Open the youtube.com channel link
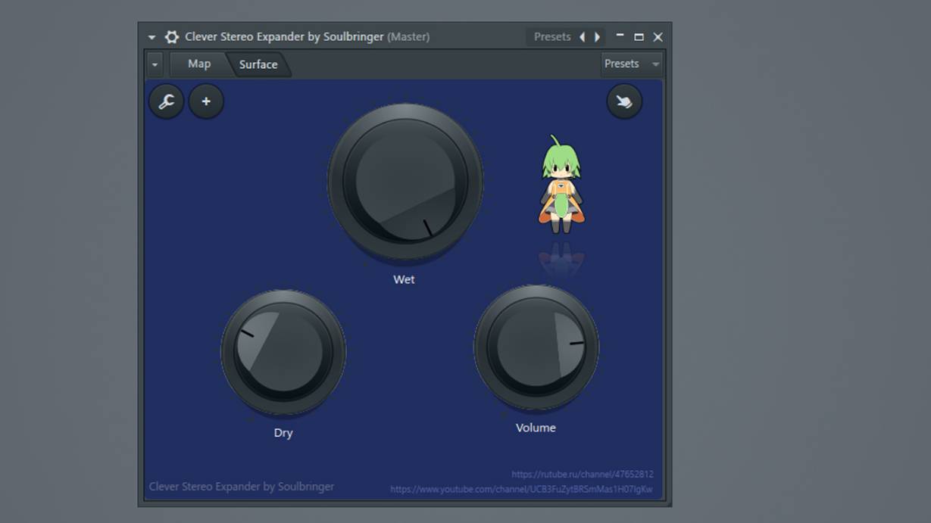The image size is (931, 523). [x=522, y=490]
